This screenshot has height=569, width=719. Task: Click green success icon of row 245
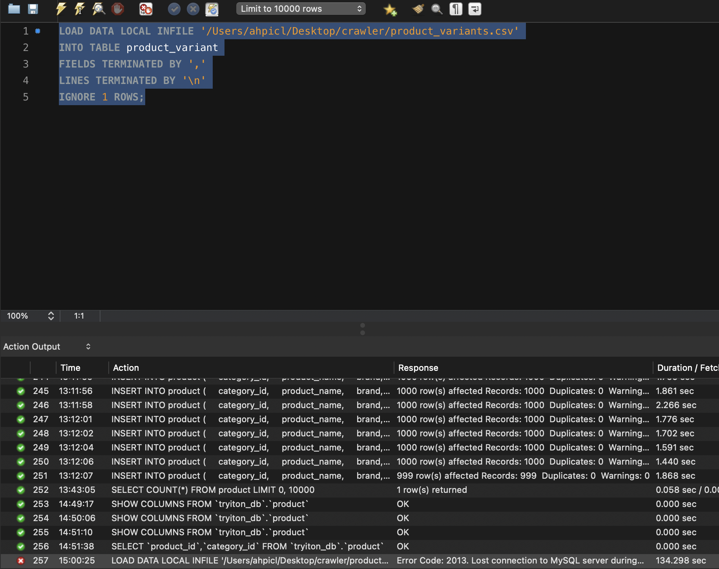[21, 391]
